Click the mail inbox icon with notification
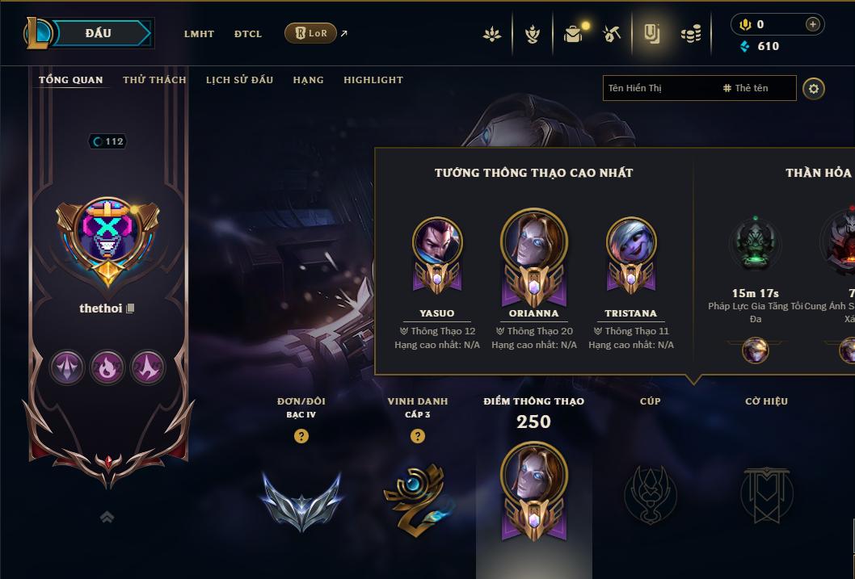This screenshot has height=579, width=855. coord(573,34)
